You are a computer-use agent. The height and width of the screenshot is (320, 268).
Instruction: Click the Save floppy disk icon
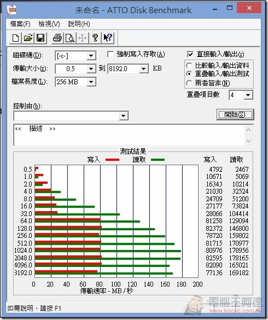click(40, 38)
